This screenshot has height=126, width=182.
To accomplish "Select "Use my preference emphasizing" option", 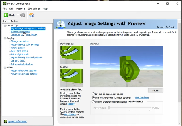I will coord(93,102).
